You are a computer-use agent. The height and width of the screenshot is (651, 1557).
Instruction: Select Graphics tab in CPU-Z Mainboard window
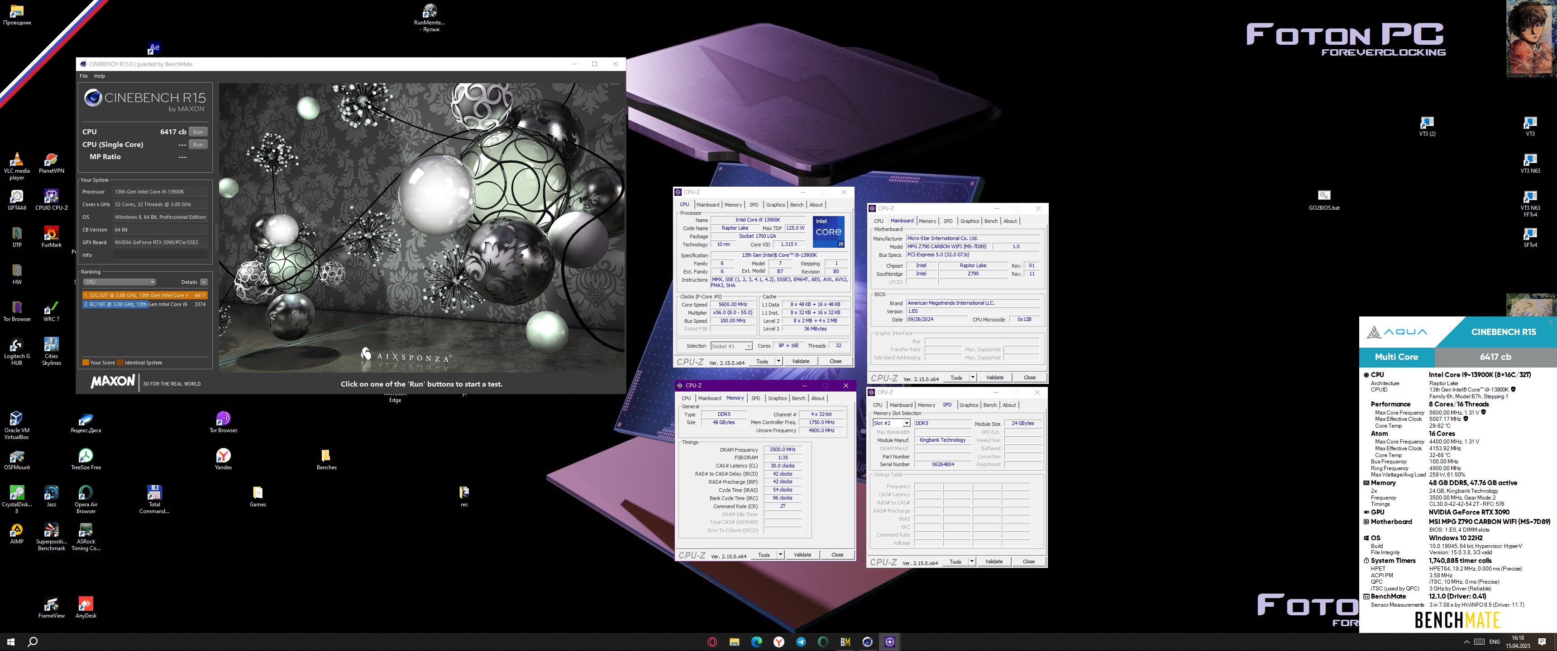(x=970, y=221)
